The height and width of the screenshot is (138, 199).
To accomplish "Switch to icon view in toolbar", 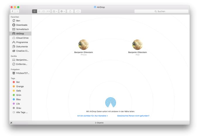I will pyautogui.click(x=35, y=11).
